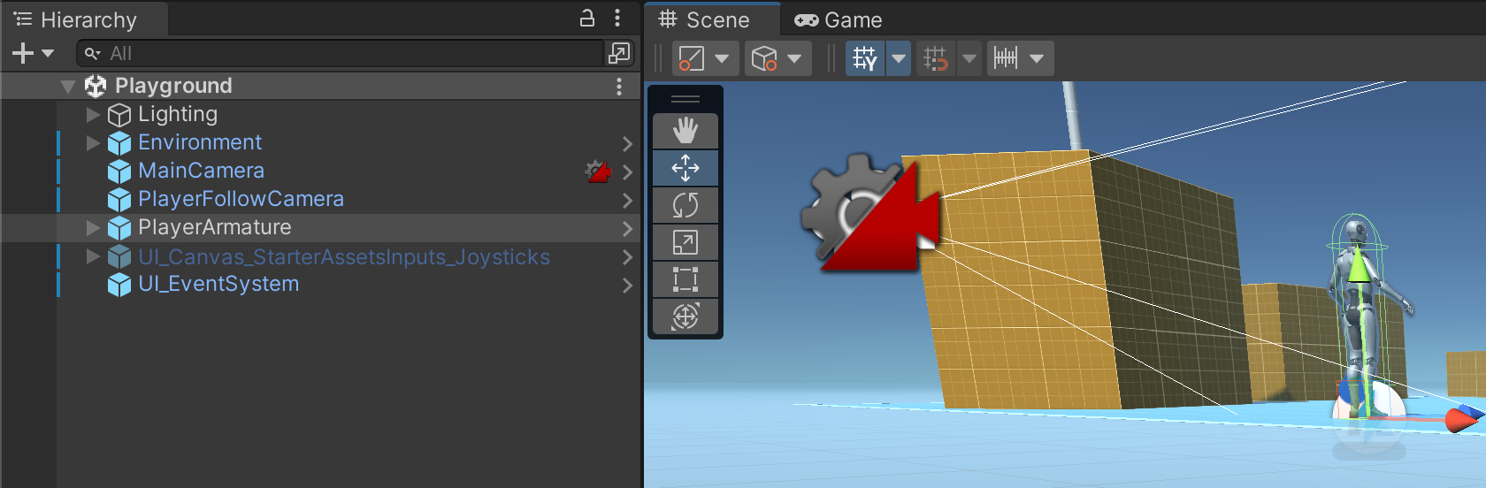1486x488 pixels.
Task: Select the Rect transform tool
Action: coord(686,279)
